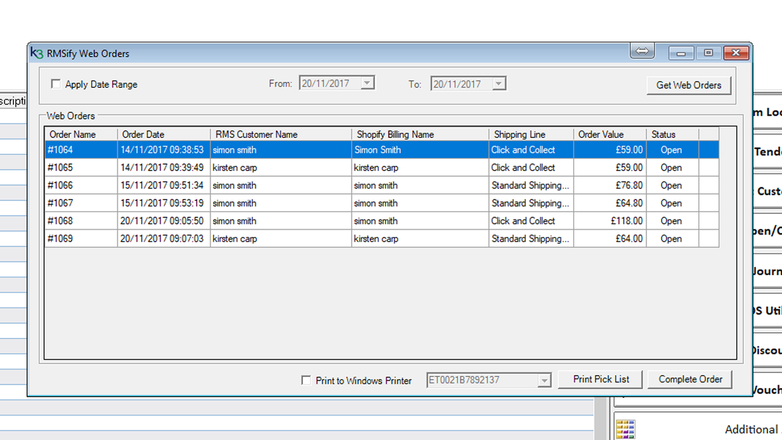The image size is (782, 440).
Task: Sort by the Order Name column header
Action: click(81, 134)
